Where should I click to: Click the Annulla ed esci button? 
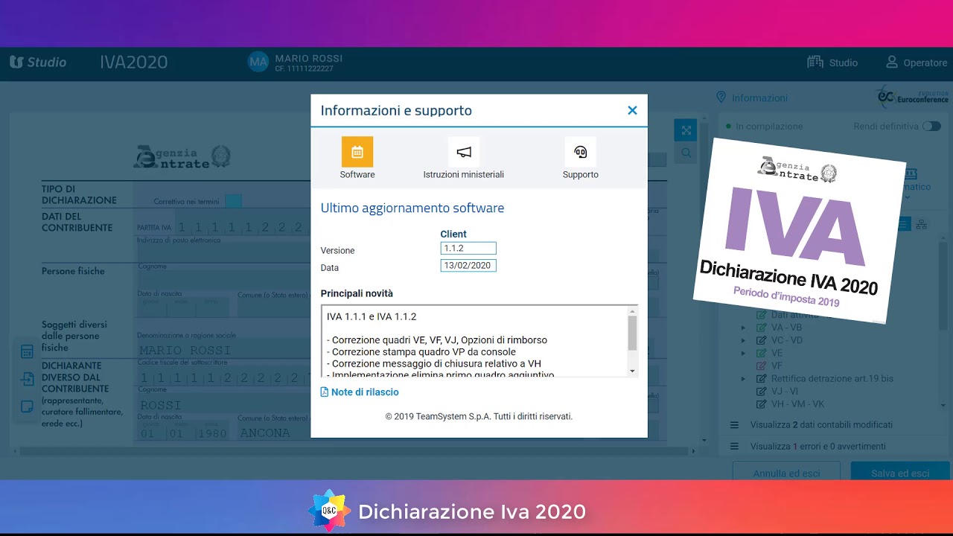tap(786, 472)
